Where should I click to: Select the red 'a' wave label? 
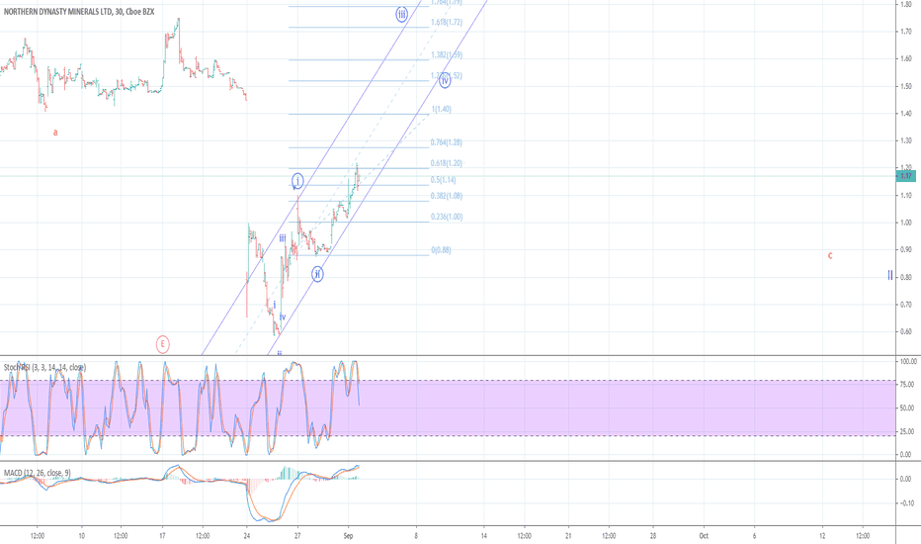pyautogui.click(x=55, y=133)
